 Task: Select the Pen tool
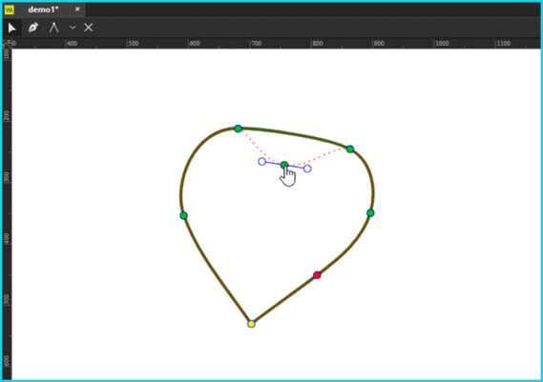pos(33,28)
